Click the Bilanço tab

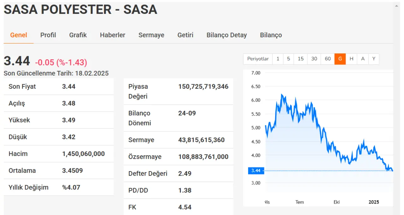[x=271, y=35]
